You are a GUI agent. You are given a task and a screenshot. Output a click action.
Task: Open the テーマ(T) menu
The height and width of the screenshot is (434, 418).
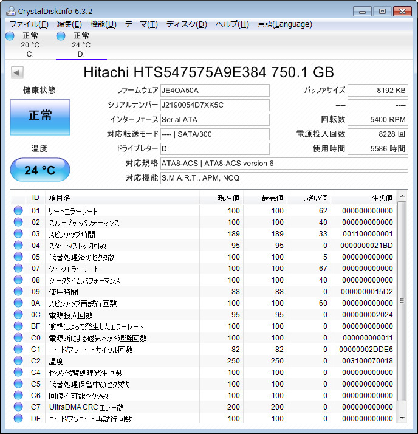coord(141,24)
